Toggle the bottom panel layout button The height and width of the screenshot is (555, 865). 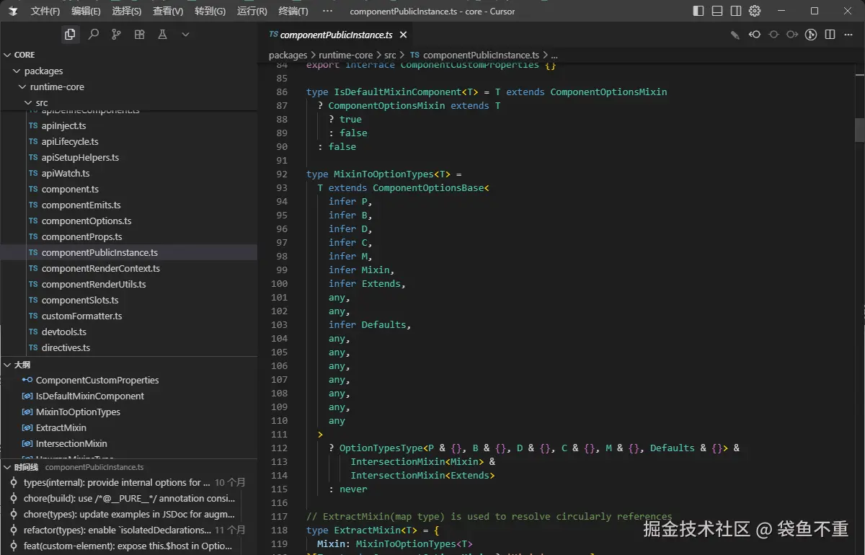(717, 11)
